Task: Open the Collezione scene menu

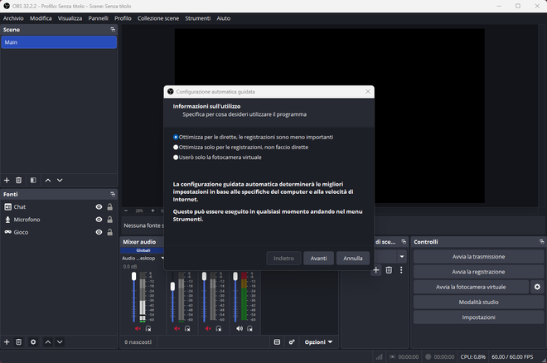Action: point(158,18)
